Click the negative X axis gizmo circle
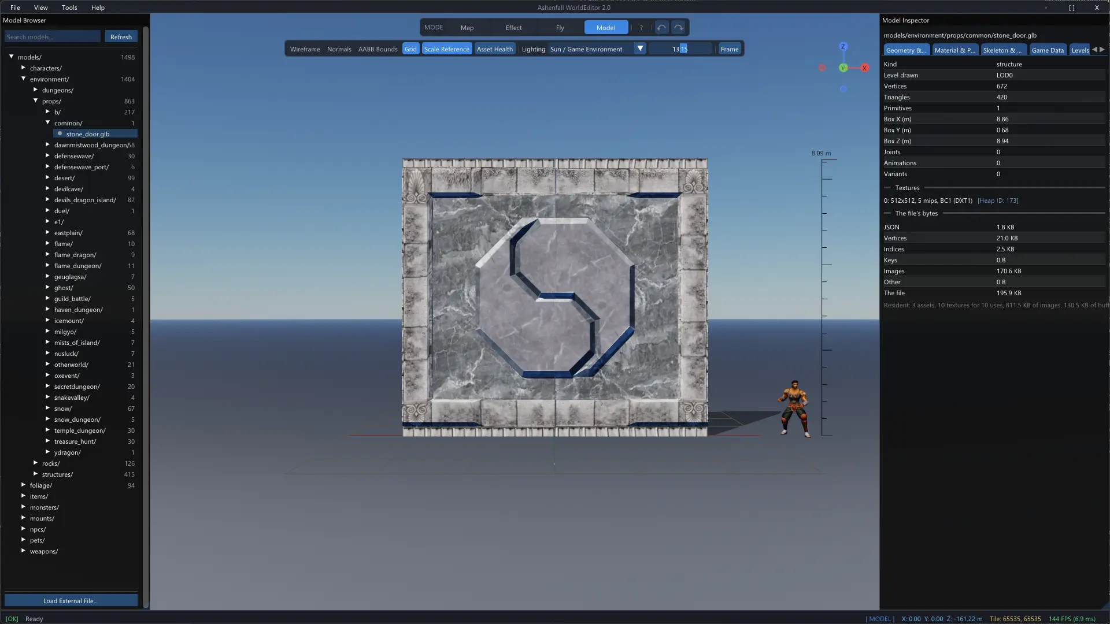 (822, 68)
